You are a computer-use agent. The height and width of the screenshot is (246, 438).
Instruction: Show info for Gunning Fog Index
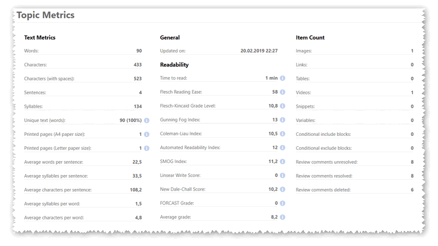tap(283, 120)
